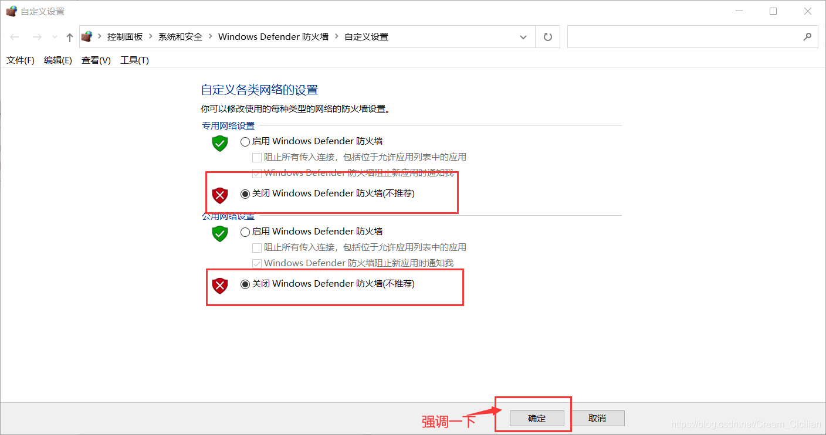Toggle public network 防火墙阻止新应用时通知我 checkbox
The width and height of the screenshot is (826, 435).
tap(256, 263)
